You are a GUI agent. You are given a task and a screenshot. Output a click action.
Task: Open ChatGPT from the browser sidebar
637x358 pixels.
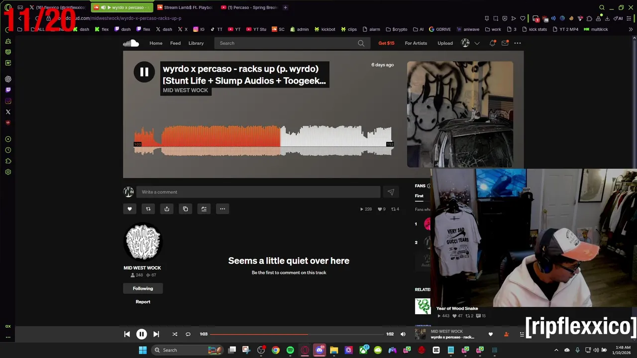[x=8, y=79]
